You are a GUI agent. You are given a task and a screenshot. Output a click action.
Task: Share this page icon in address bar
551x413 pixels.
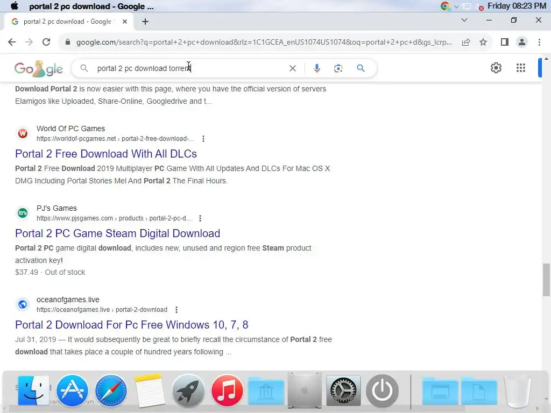[466, 42]
